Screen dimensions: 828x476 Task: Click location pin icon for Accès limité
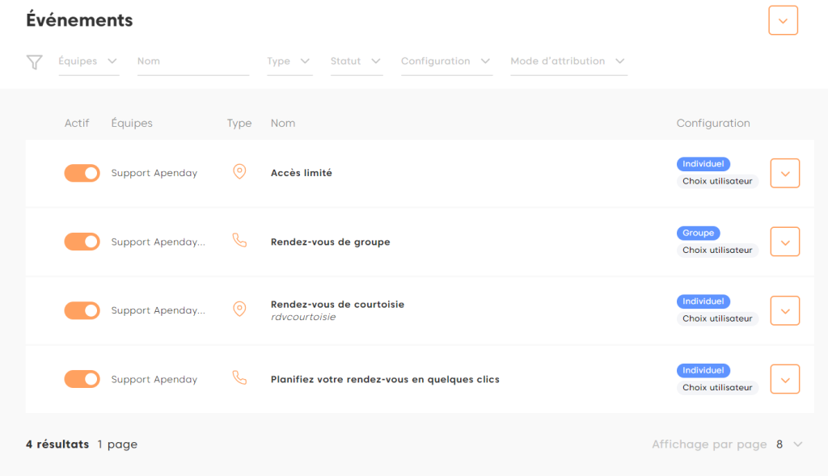point(239,172)
